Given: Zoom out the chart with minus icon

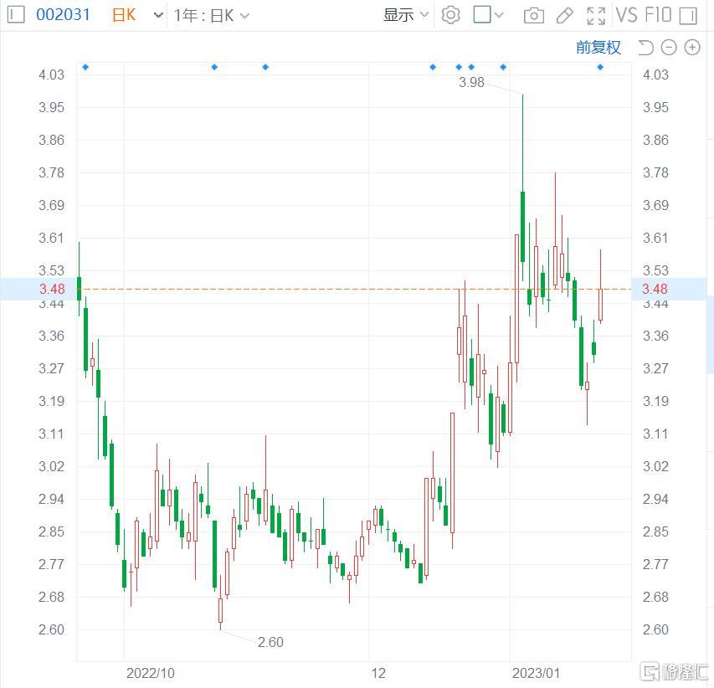Looking at the screenshot, I should click(669, 48).
